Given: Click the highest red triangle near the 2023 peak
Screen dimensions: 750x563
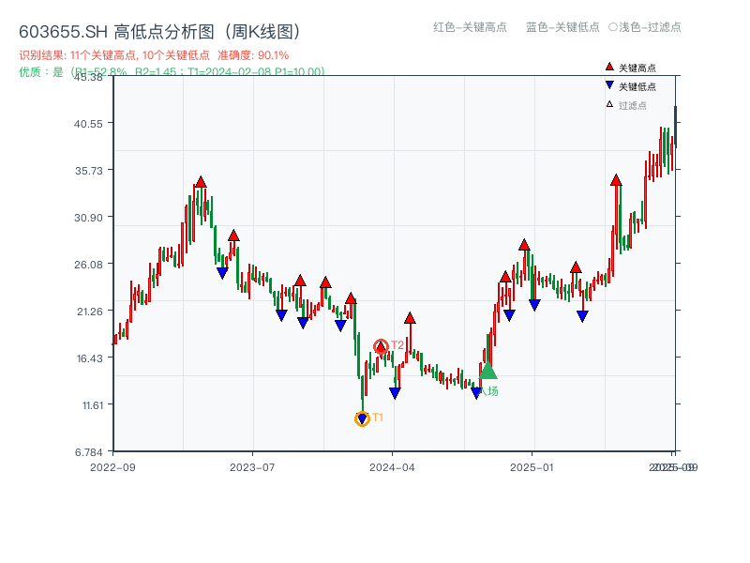Looking at the screenshot, I should [201, 183].
